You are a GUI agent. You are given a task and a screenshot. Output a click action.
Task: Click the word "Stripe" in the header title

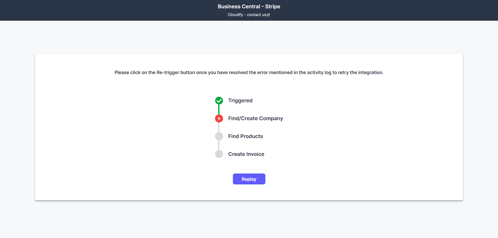[x=273, y=6]
